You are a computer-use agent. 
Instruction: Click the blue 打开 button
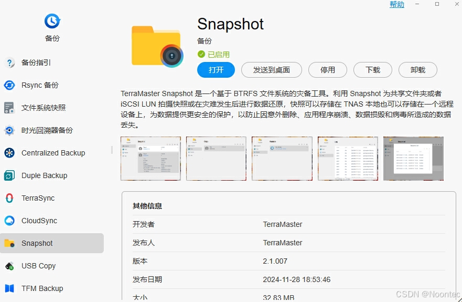pos(216,70)
